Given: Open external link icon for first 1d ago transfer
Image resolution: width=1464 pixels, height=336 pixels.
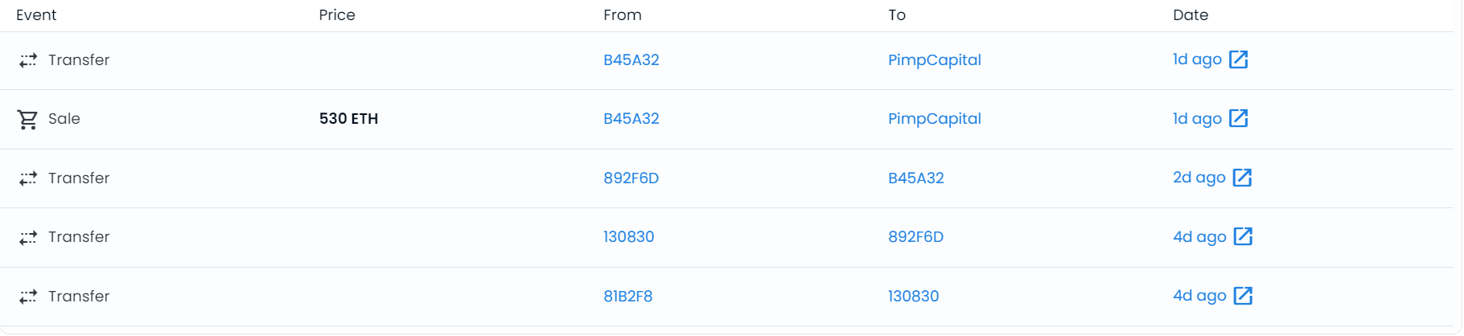Looking at the screenshot, I should (x=1239, y=59).
